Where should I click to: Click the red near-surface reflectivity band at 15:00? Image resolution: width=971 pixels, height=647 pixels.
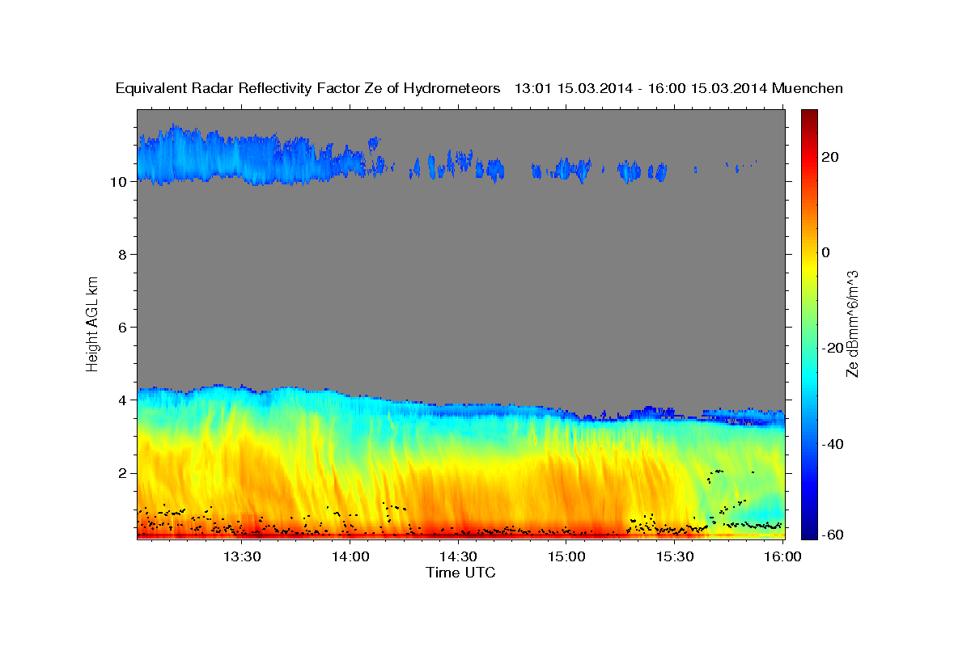click(x=566, y=534)
